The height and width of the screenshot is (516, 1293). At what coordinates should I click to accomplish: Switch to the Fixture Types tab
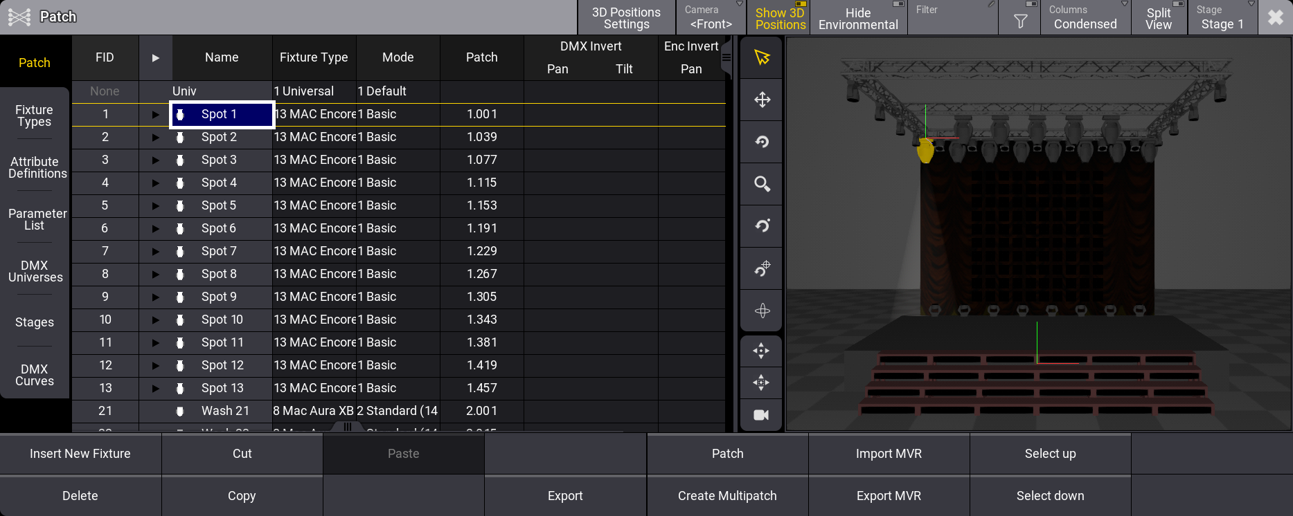[x=35, y=116]
